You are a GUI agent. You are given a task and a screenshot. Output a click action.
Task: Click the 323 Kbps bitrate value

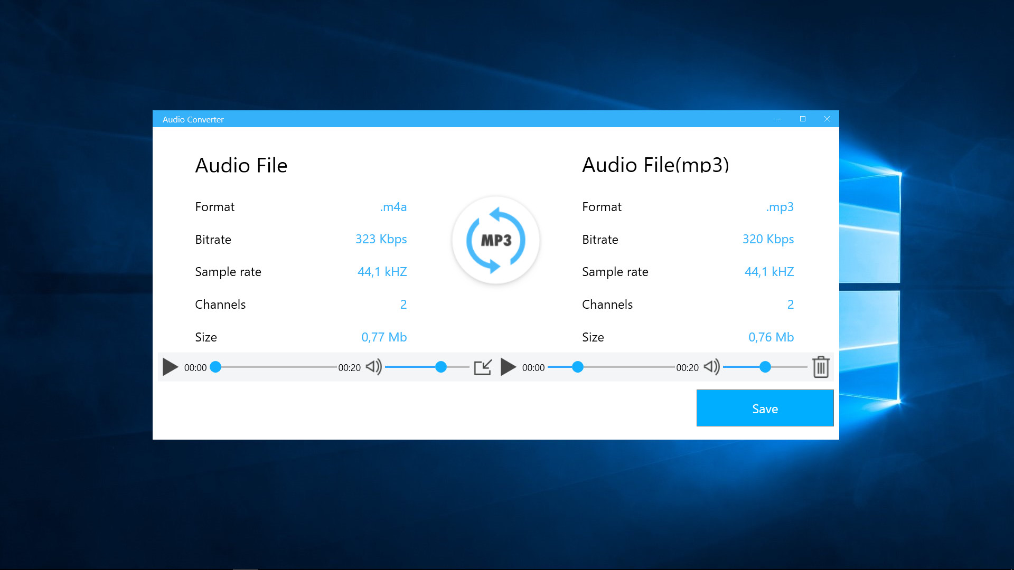click(x=381, y=239)
